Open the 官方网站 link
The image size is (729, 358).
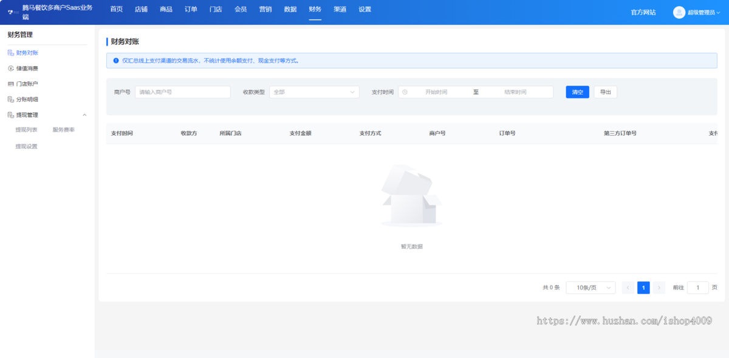643,12
